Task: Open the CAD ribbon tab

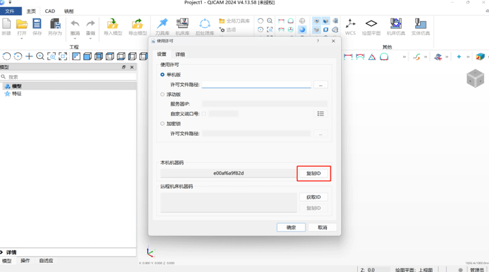Action: (x=50, y=11)
